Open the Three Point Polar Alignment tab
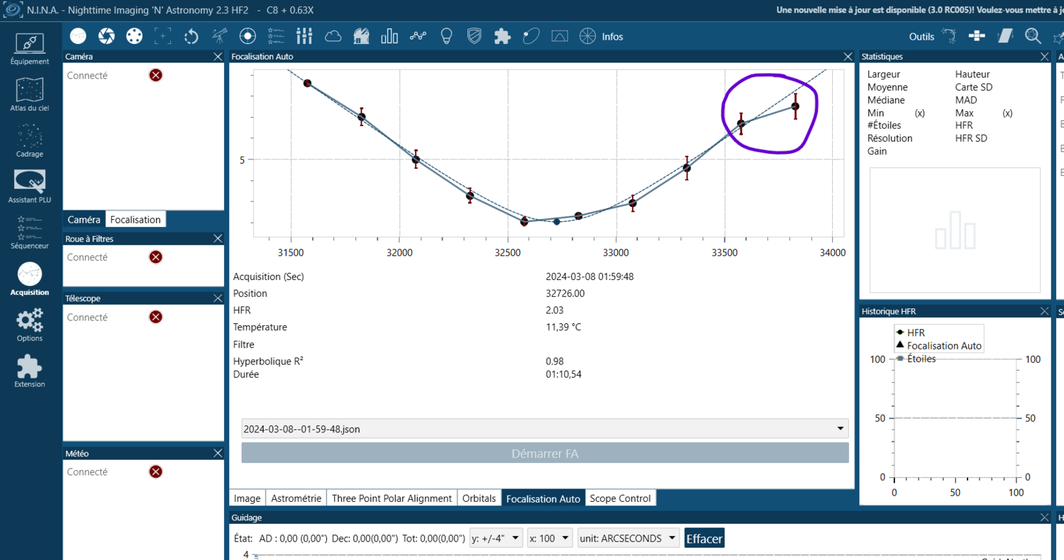1064x560 pixels. (392, 498)
